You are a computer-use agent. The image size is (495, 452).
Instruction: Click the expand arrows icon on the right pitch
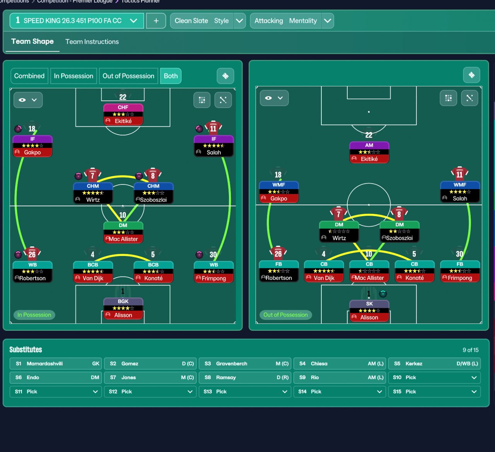pyautogui.click(x=469, y=98)
